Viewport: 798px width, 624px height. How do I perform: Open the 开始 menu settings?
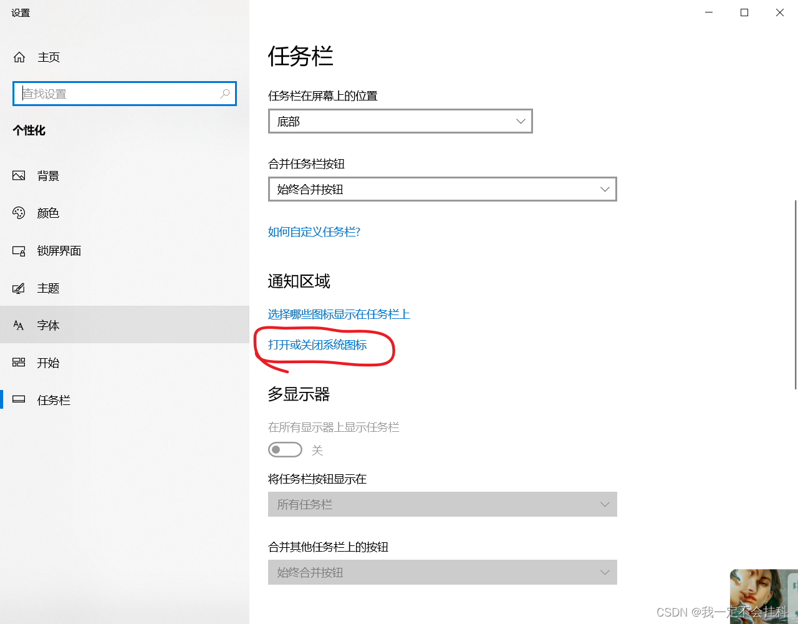click(x=125, y=363)
